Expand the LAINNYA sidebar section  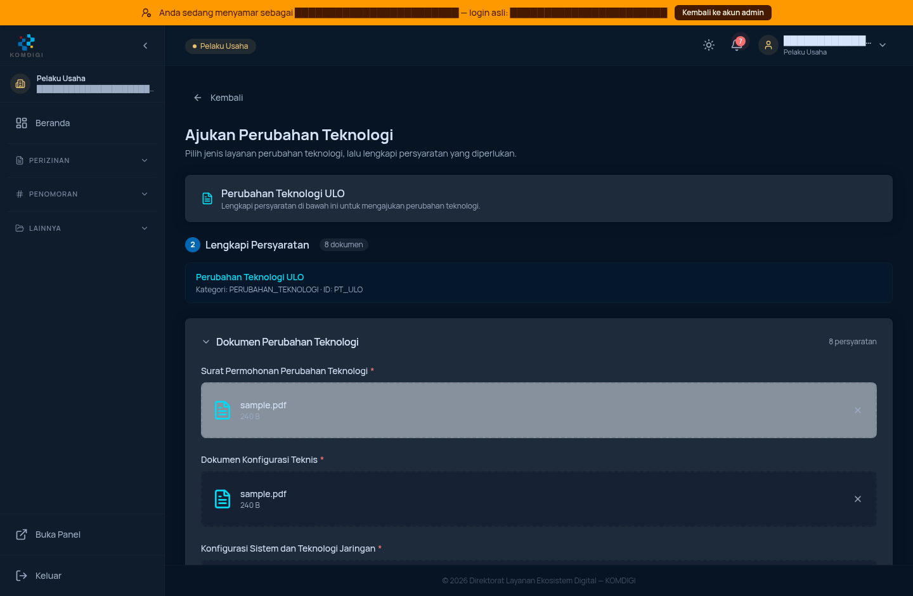[x=82, y=228]
